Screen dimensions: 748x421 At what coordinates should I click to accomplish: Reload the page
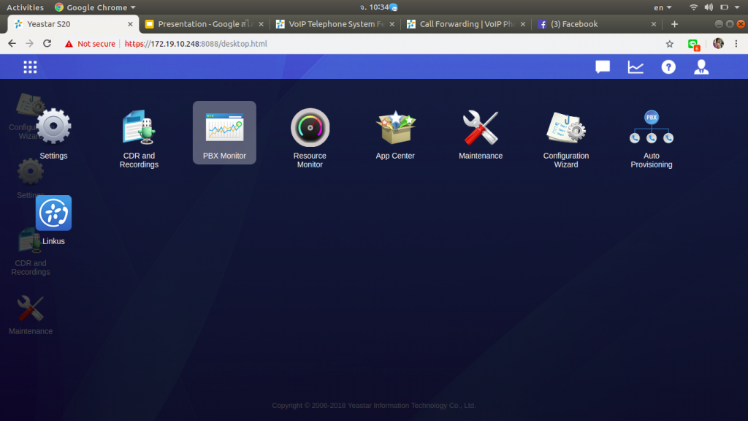click(47, 43)
